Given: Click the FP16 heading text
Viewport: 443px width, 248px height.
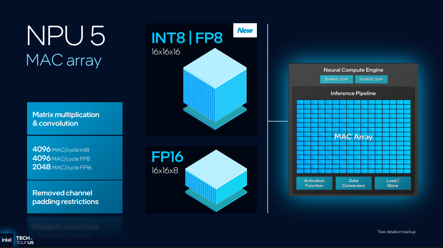Looking at the screenshot, I should 167,157.
